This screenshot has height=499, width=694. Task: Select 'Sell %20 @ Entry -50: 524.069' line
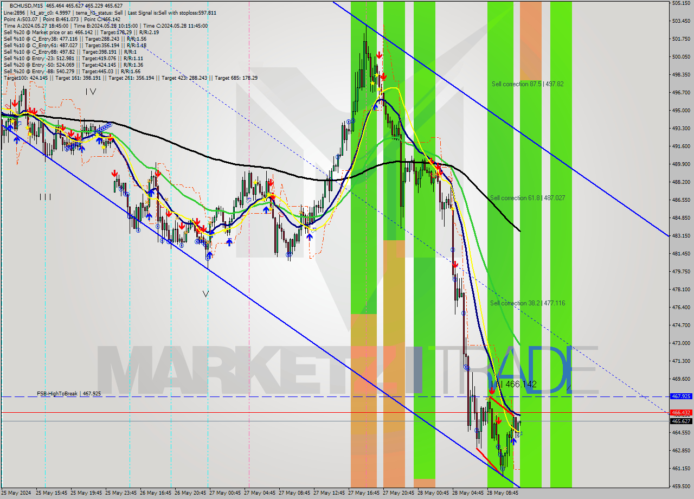tap(73, 65)
